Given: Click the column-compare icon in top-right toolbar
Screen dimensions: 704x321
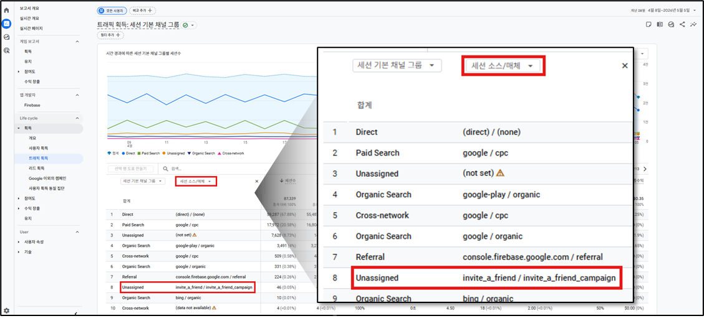Looking at the screenshot, I should (660, 25).
